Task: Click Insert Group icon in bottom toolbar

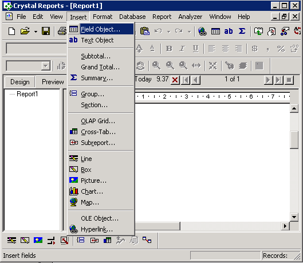Action: tap(81, 240)
